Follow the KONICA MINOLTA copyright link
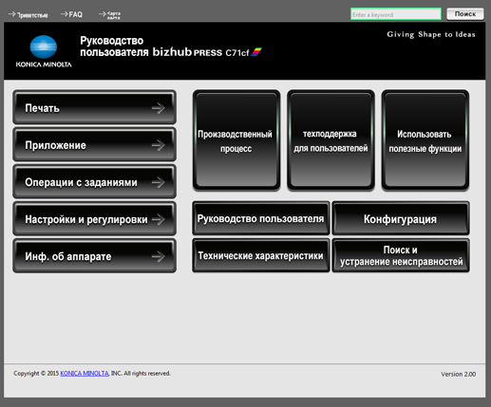Viewport: 491px width, 407px height. pyautogui.click(x=85, y=374)
